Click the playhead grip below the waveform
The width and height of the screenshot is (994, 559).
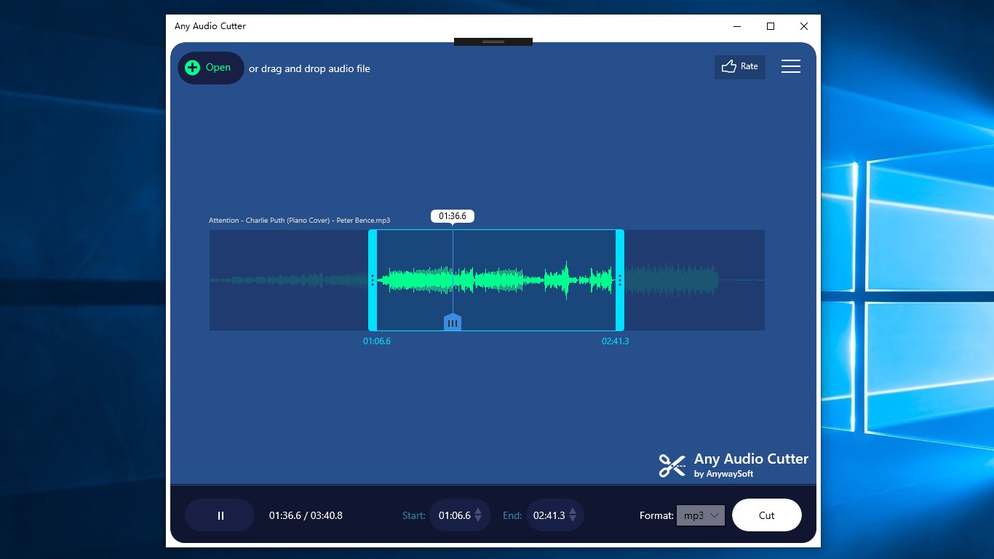pos(453,322)
